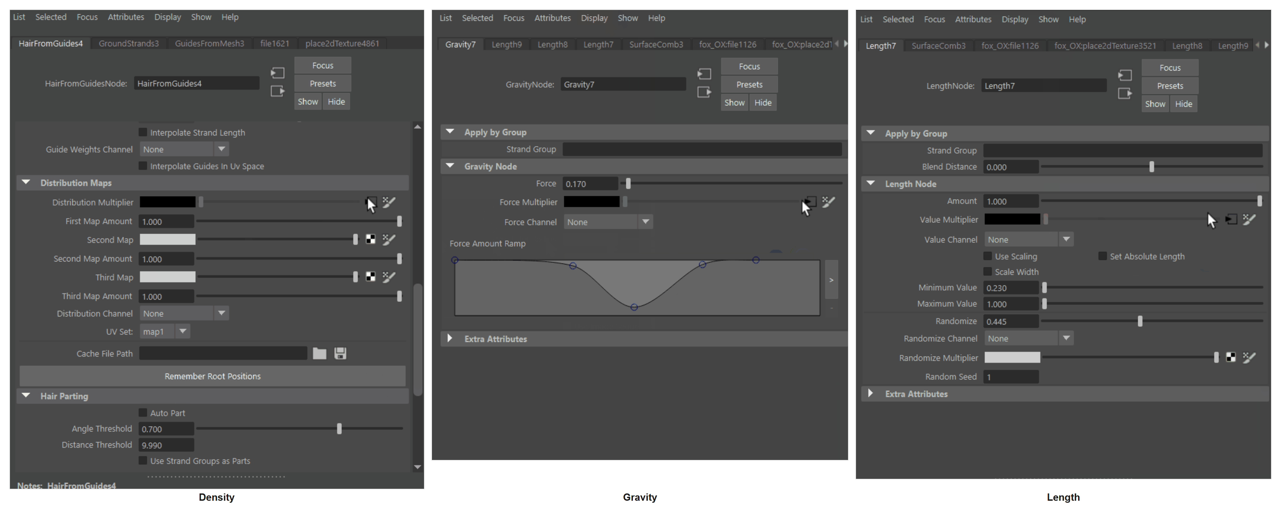Click input connection icon in Gravity panel

point(704,74)
